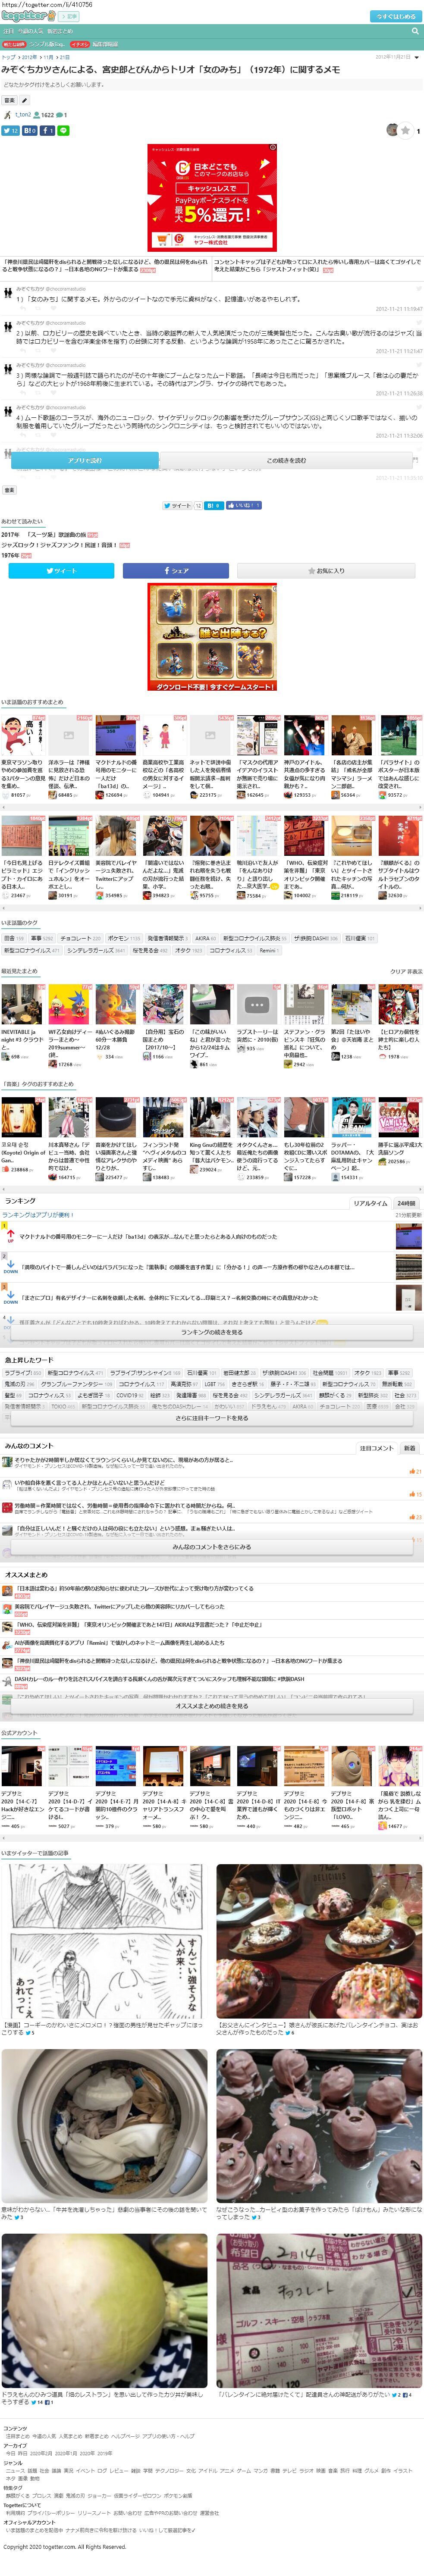Switch ranking to 24時間 tab
The height and width of the screenshot is (2576, 424).
point(406,1203)
